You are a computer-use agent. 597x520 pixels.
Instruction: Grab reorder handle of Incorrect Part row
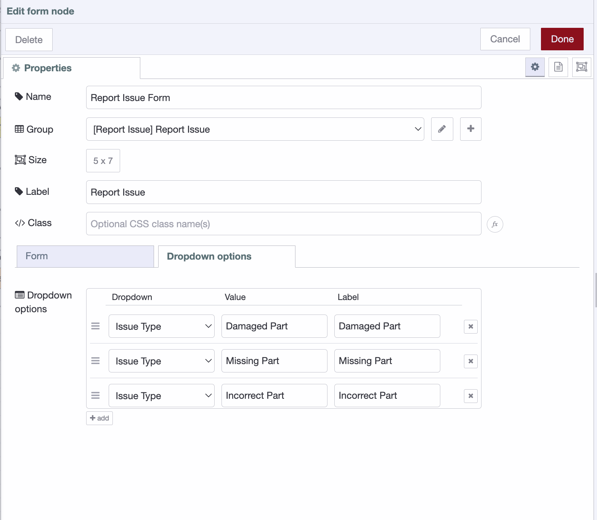pos(95,395)
